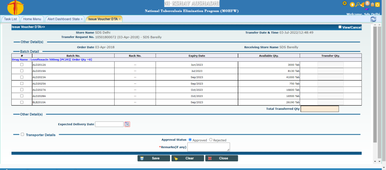Close the Alert Dashboard State tab
This screenshot has height=170, width=386.
point(82,19)
